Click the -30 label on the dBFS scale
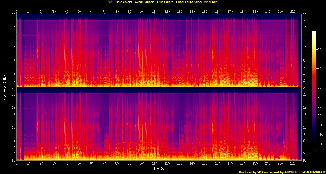 [x=320, y=59]
